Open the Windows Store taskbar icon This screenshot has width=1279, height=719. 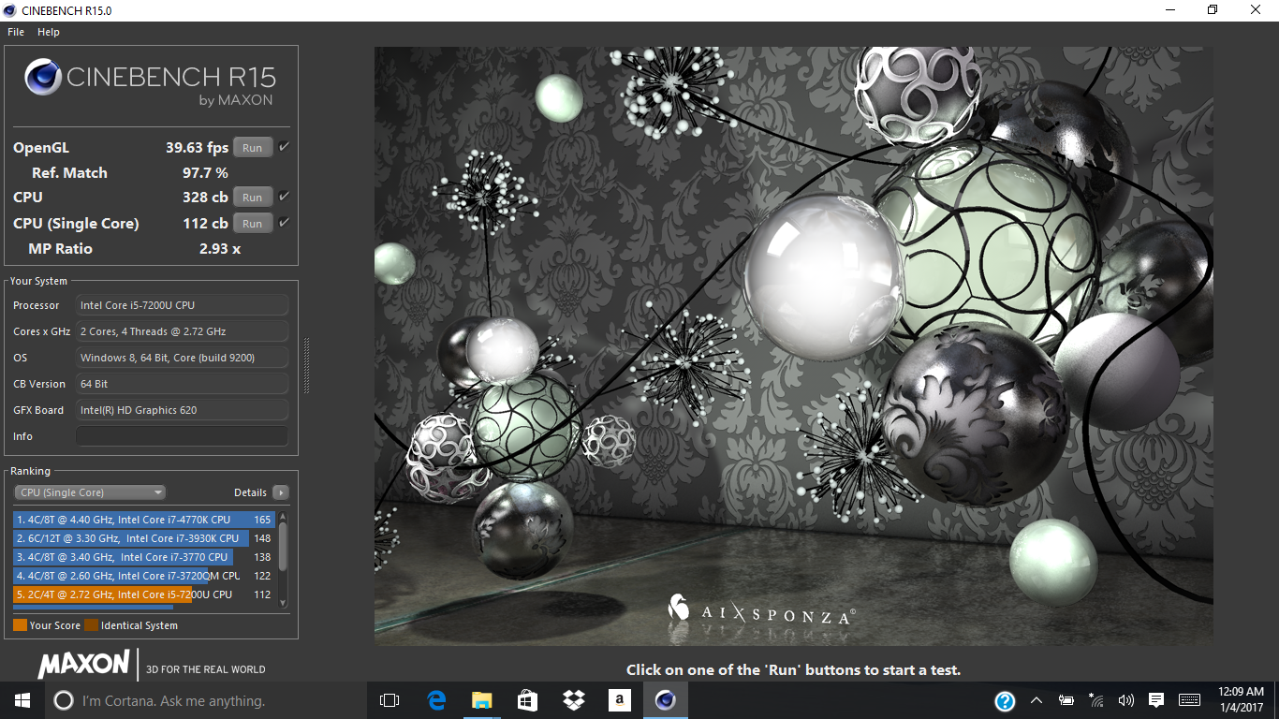point(527,700)
